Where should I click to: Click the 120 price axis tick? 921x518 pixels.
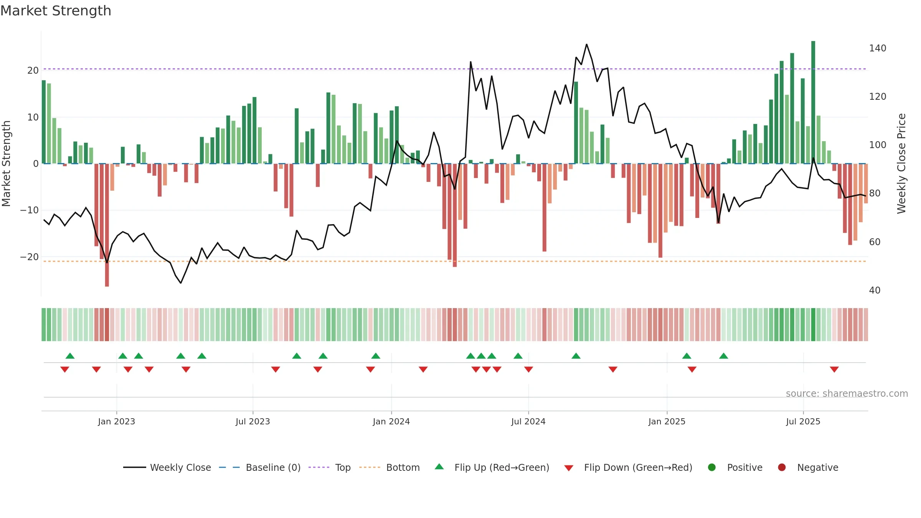[x=878, y=97]
